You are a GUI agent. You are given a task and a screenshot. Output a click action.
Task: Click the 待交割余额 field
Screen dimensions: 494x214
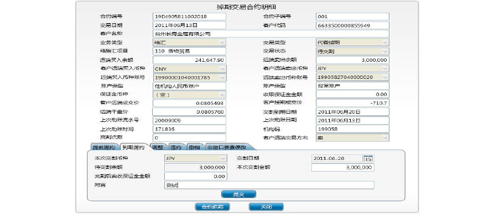click(x=196, y=168)
